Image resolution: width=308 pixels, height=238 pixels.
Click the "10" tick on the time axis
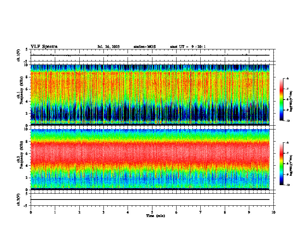[273, 212]
